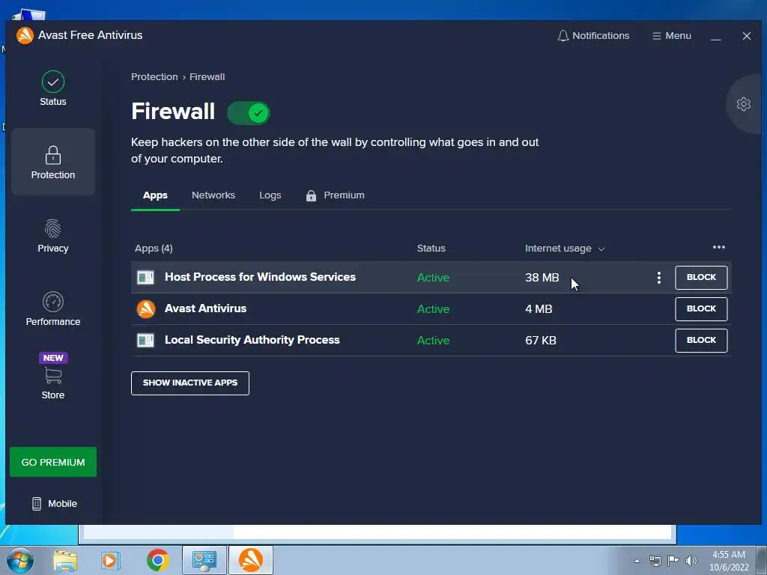767x575 pixels.
Task: Open the Status section in sidebar
Action: 53,88
